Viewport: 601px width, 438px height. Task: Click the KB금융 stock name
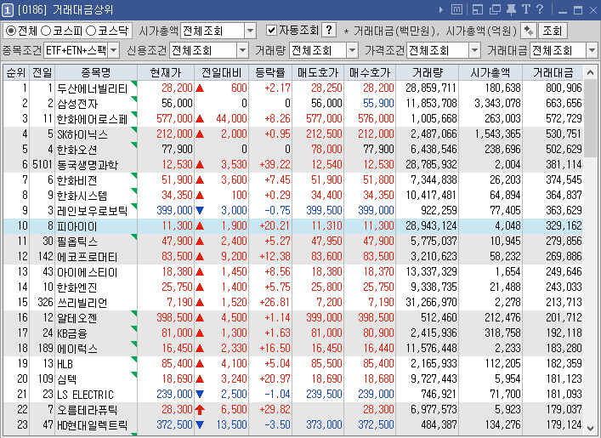(72, 333)
